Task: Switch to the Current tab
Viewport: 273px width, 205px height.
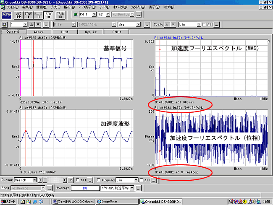Action: [14, 31]
